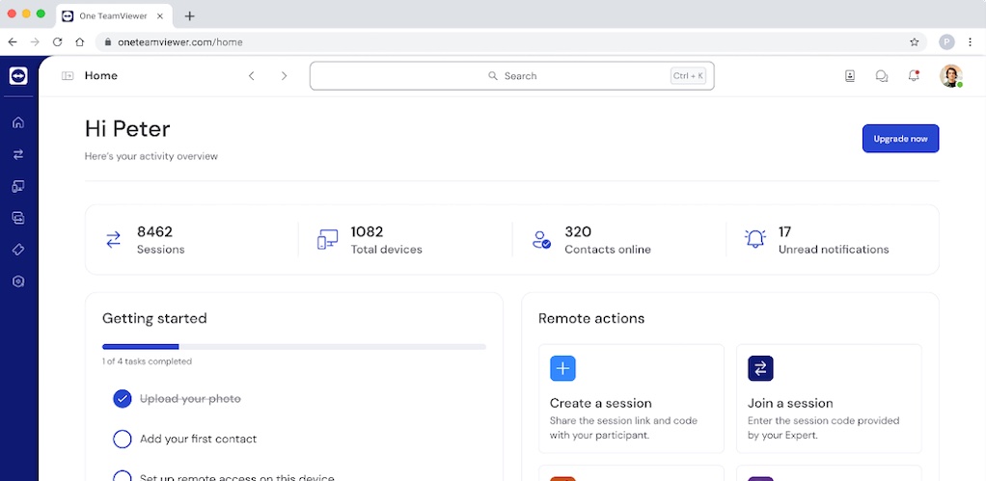Image resolution: width=986 pixels, height=481 pixels.
Task: Open the Home icon in the sidebar
Action: tap(18, 122)
